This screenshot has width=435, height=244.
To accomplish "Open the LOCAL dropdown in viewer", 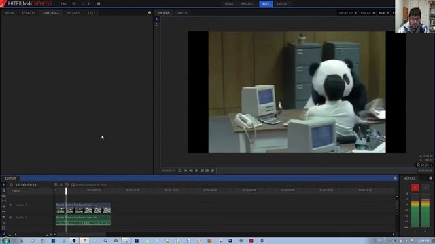I will coord(367,13).
